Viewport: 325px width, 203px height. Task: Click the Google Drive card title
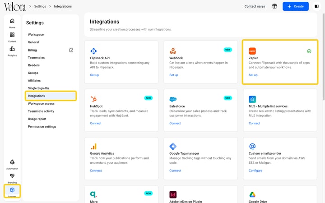[258, 201]
